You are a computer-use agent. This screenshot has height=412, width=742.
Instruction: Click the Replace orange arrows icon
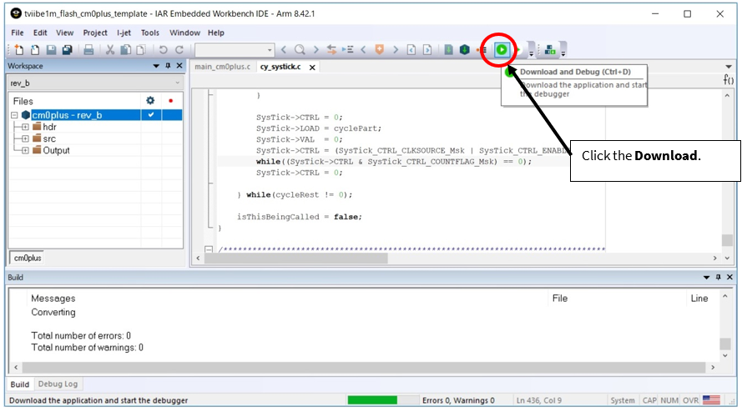tap(331, 49)
